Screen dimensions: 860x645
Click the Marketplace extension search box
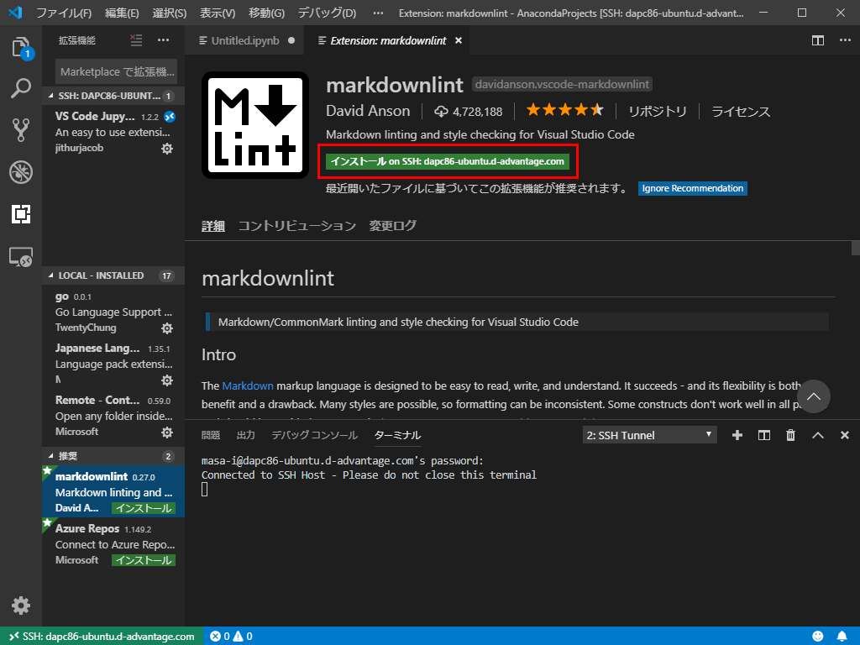pyautogui.click(x=116, y=72)
